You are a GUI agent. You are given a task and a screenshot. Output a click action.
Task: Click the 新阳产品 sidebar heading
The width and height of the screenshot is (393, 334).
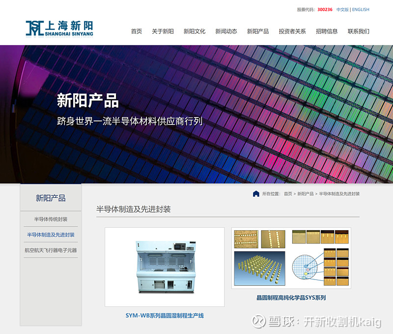[51, 198]
